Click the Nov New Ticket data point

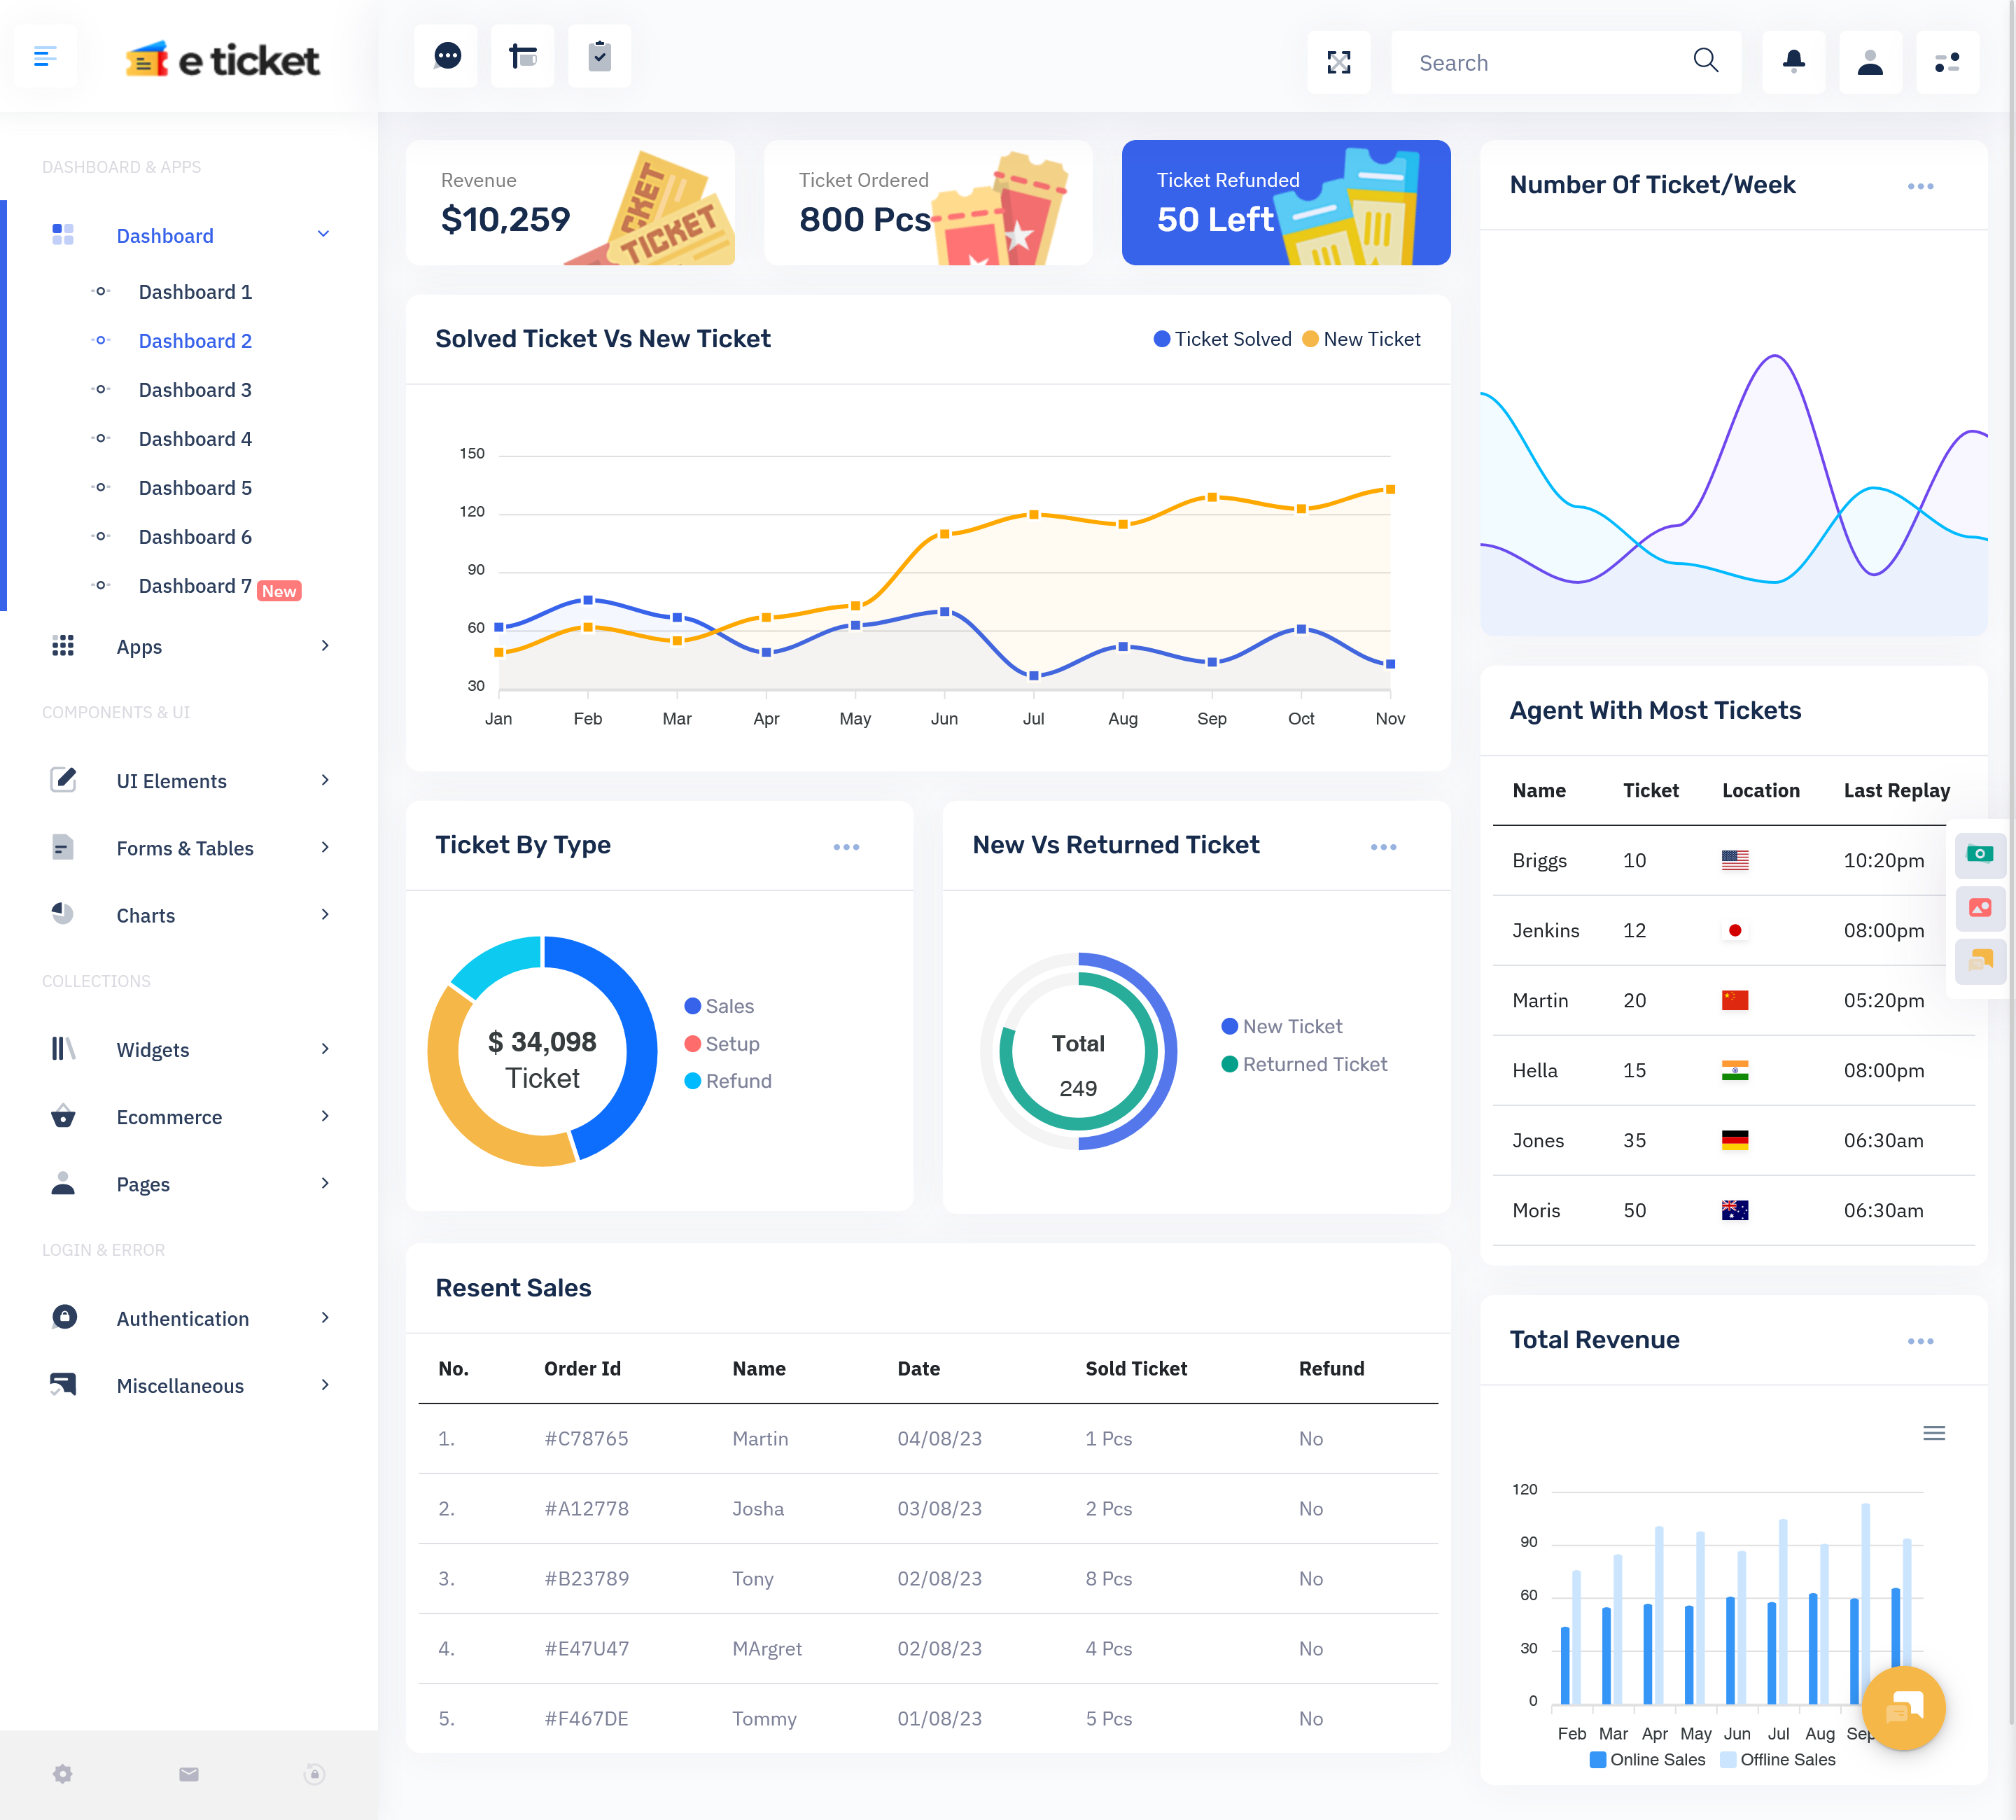point(1390,490)
